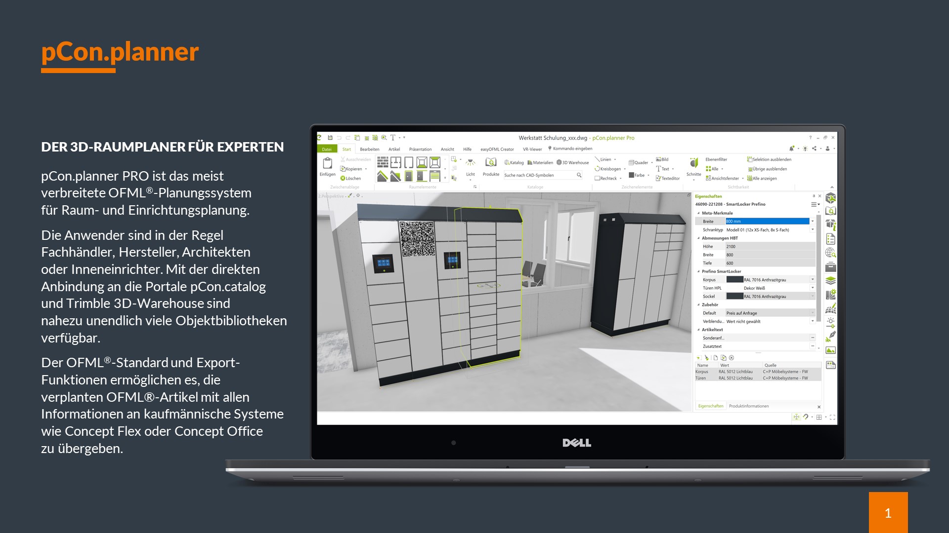Open the Schranktyp Modell 01 dropdown
Screen dimensions: 949x533
(813, 230)
